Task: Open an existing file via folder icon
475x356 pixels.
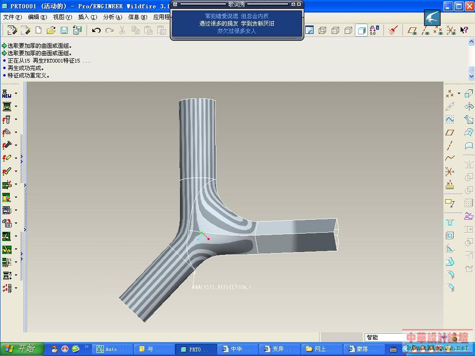Action: pos(51,31)
